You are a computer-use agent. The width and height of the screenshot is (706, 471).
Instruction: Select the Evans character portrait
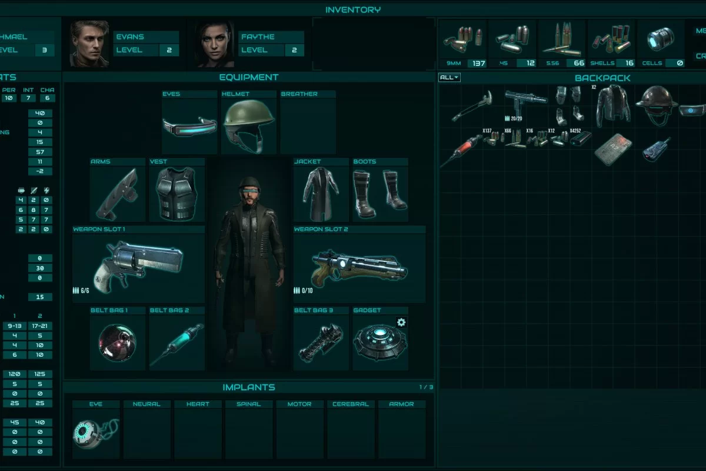(89, 44)
